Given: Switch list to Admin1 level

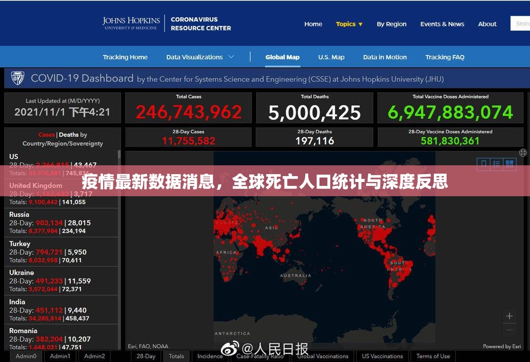Looking at the screenshot, I should (x=60, y=356).
